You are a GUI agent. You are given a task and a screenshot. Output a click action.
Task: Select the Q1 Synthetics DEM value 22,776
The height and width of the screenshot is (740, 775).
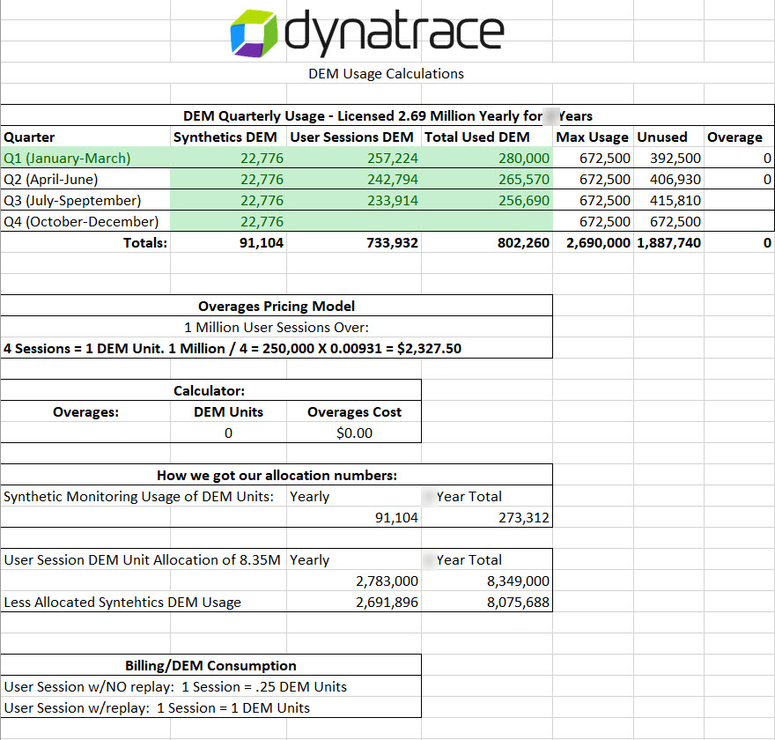(262, 159)
